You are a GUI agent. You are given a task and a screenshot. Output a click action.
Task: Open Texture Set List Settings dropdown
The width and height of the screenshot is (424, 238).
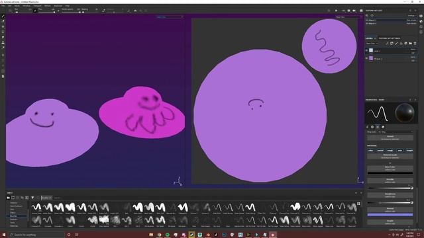pyautogui.click(x=412, y=16)
